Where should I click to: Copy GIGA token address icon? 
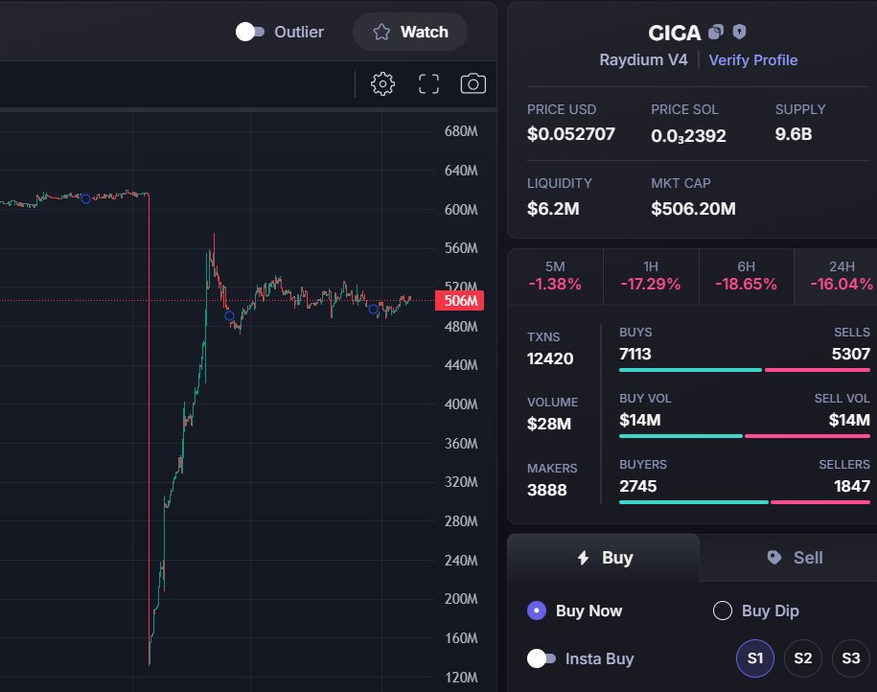716,32
